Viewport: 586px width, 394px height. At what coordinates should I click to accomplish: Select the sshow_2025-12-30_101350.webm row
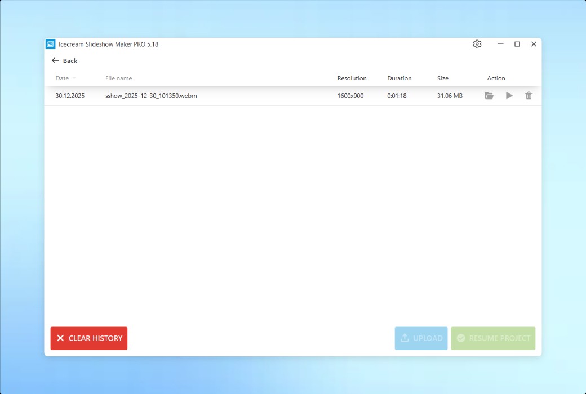click(254, 96)
